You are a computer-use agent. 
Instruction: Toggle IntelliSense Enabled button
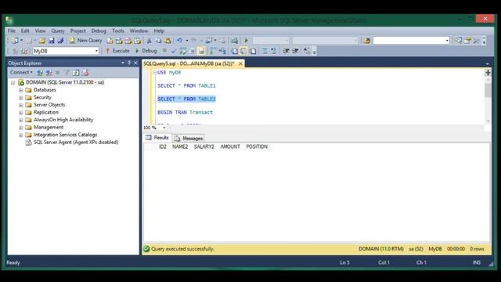tap(201, 51)
